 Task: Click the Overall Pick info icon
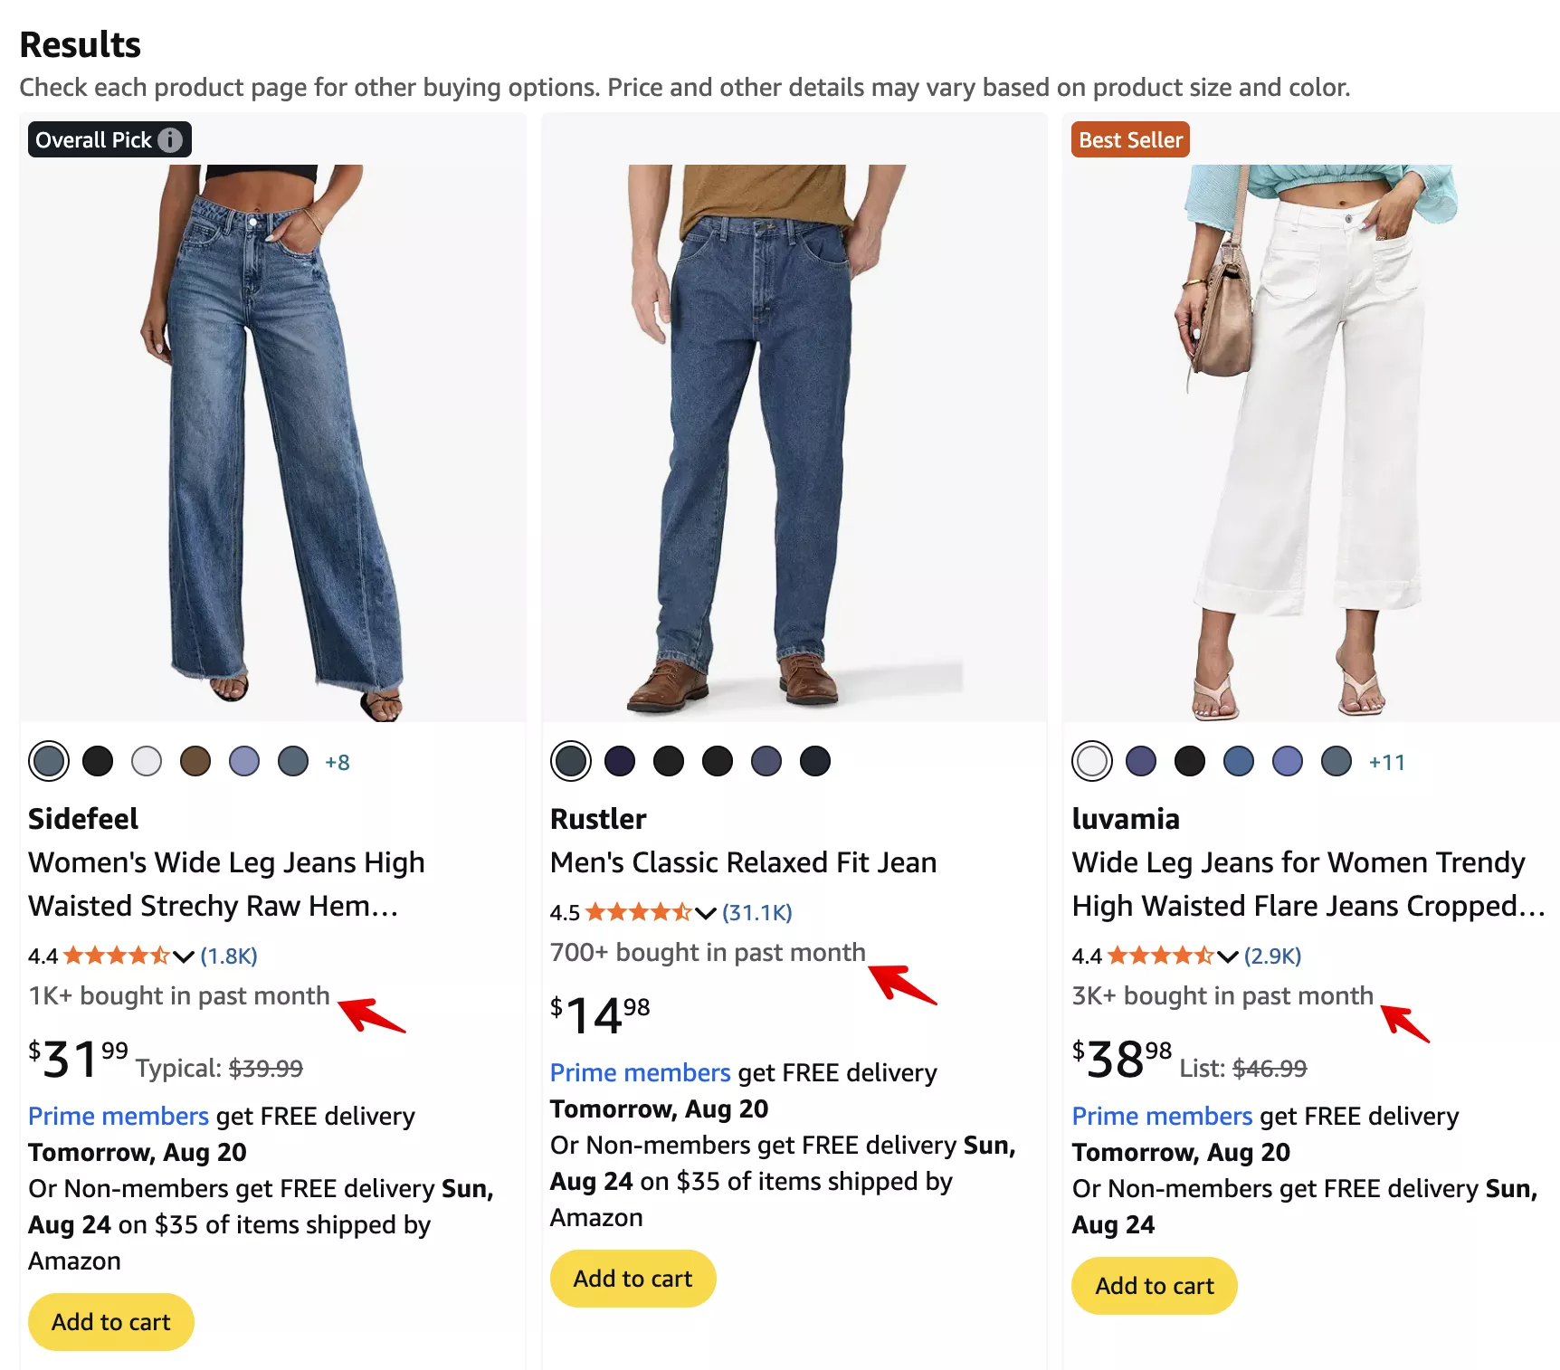[170, 140]
